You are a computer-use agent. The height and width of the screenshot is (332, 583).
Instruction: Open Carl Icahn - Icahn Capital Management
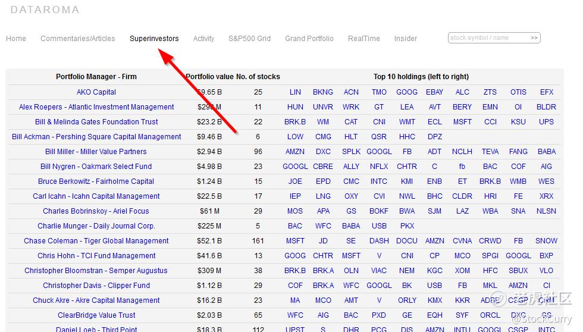pyautogui.click(x=96, y=196)
